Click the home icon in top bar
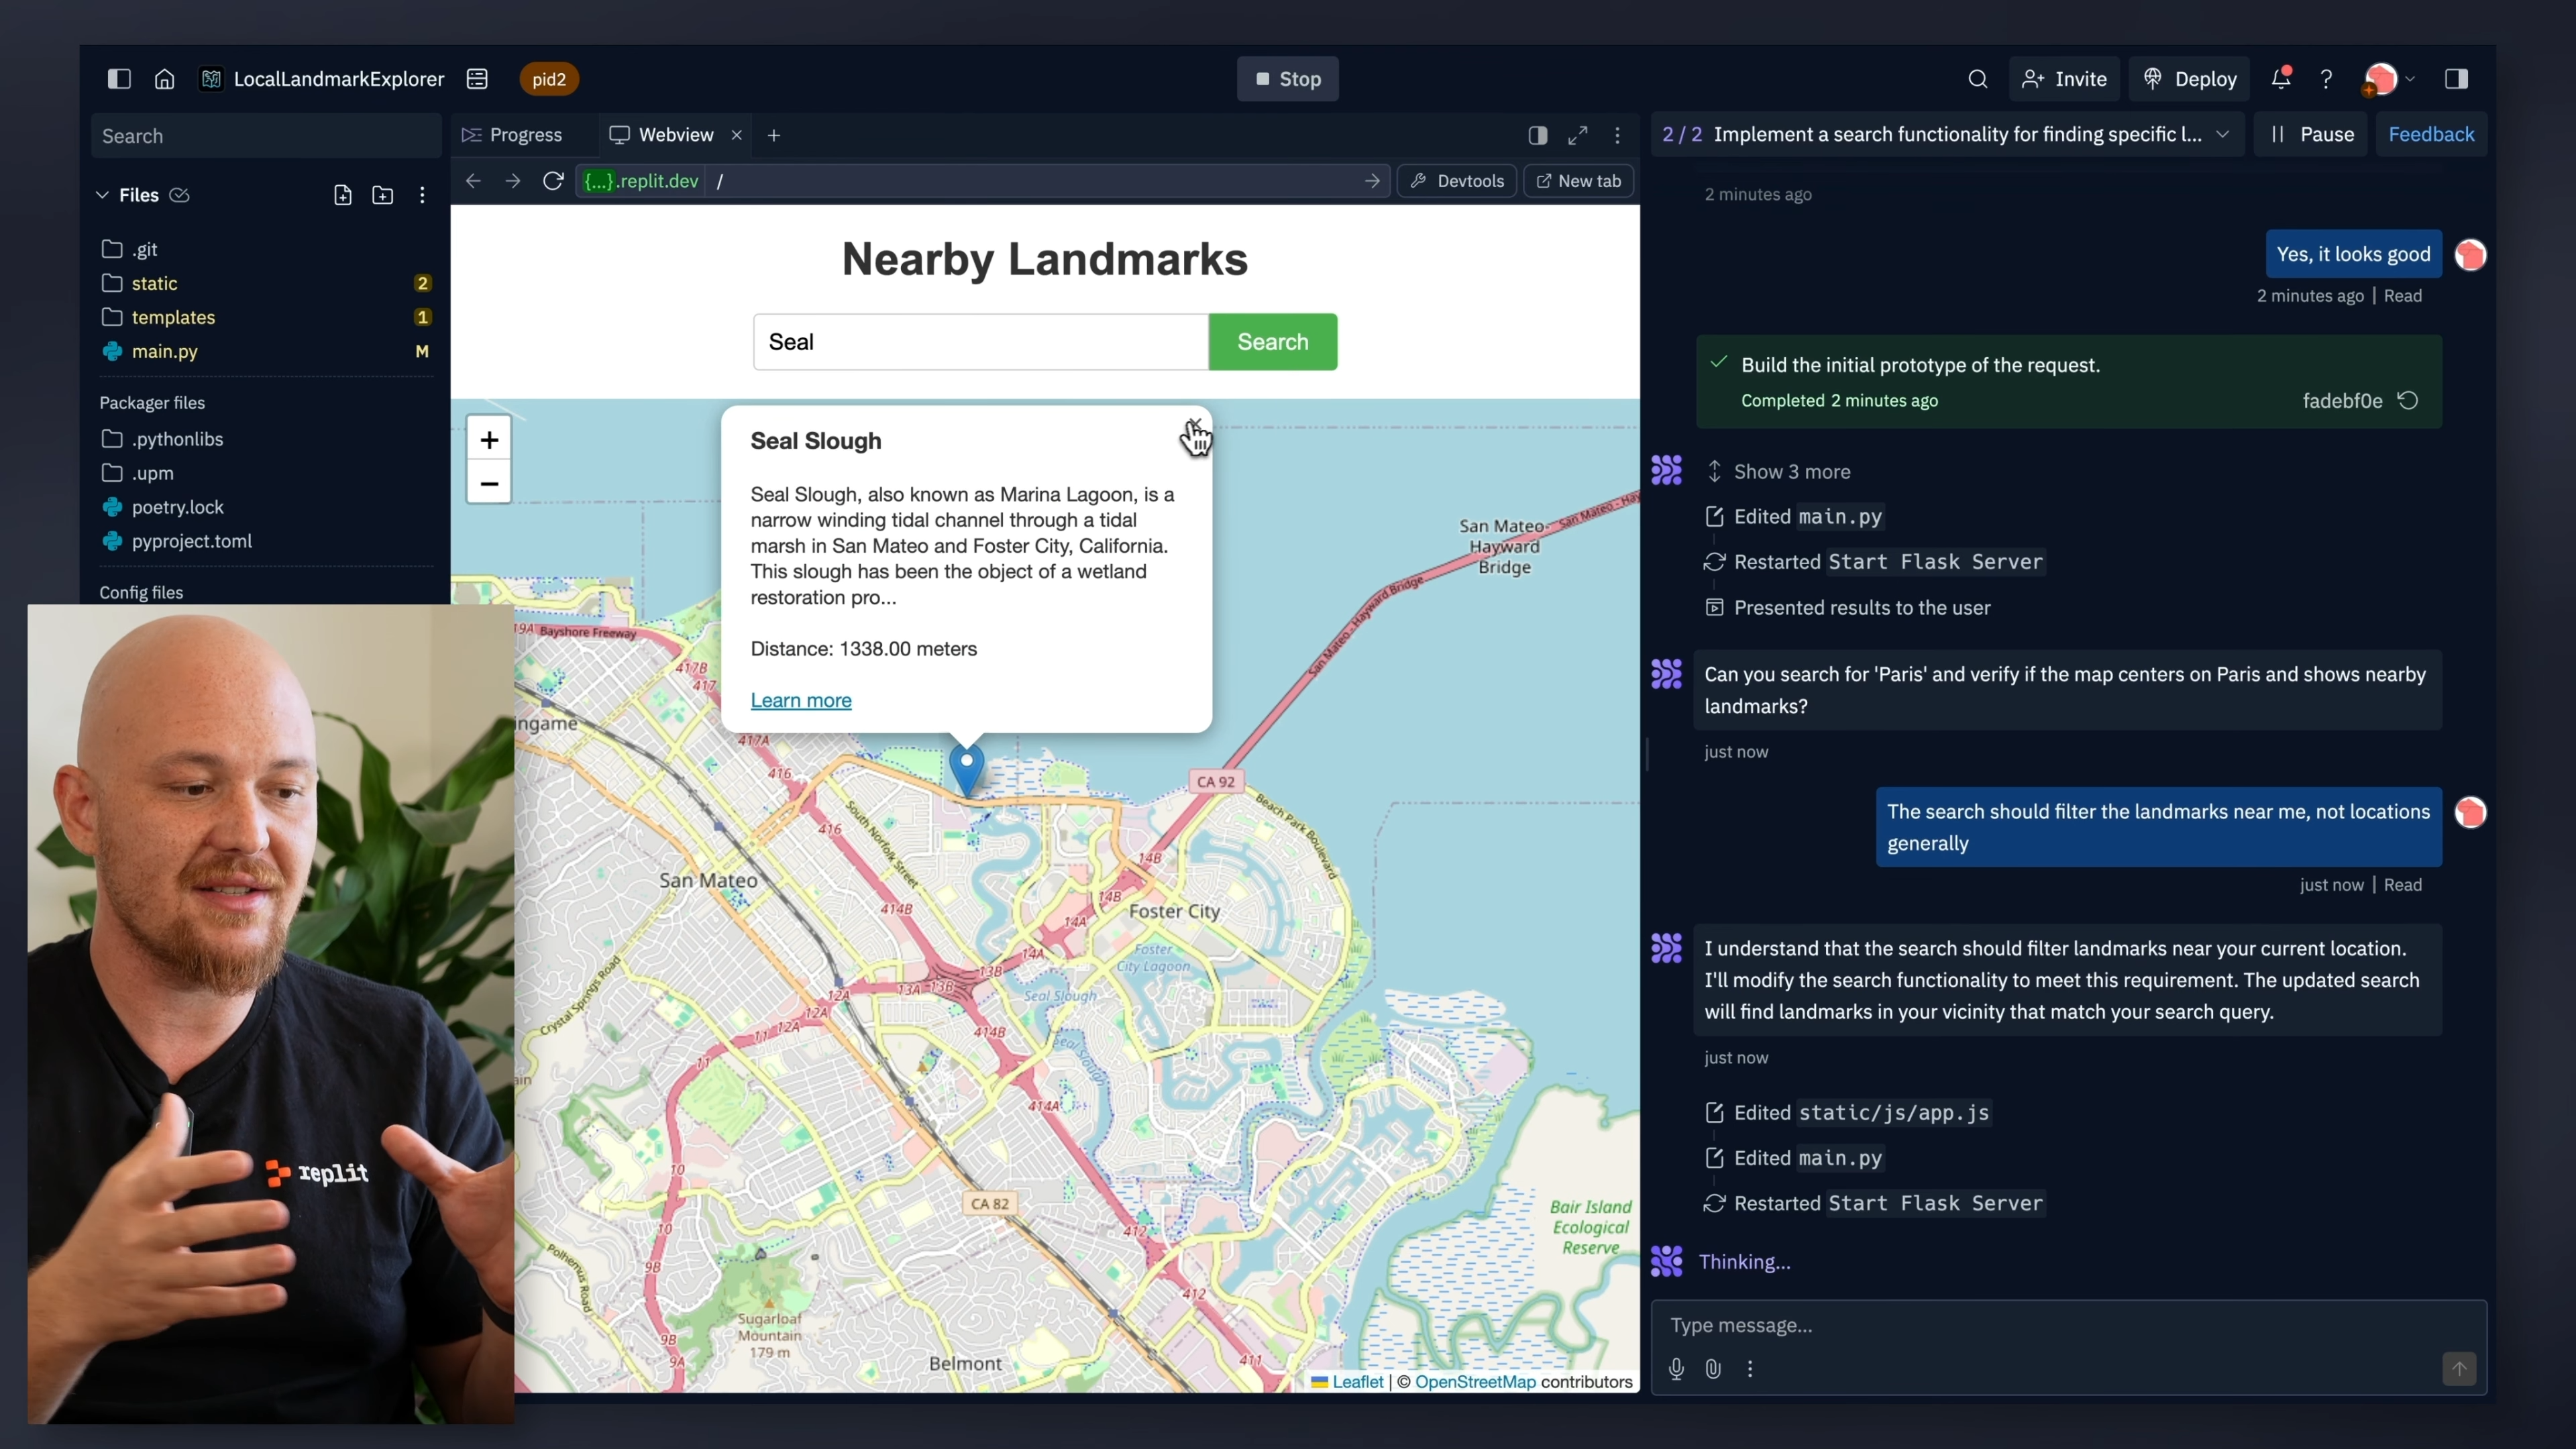2576x1449 pixels. click(164, 79)
